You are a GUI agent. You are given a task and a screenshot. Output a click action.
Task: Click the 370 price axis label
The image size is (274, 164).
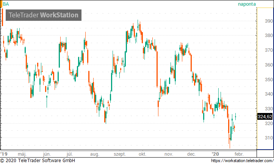[x=269, y=50]
